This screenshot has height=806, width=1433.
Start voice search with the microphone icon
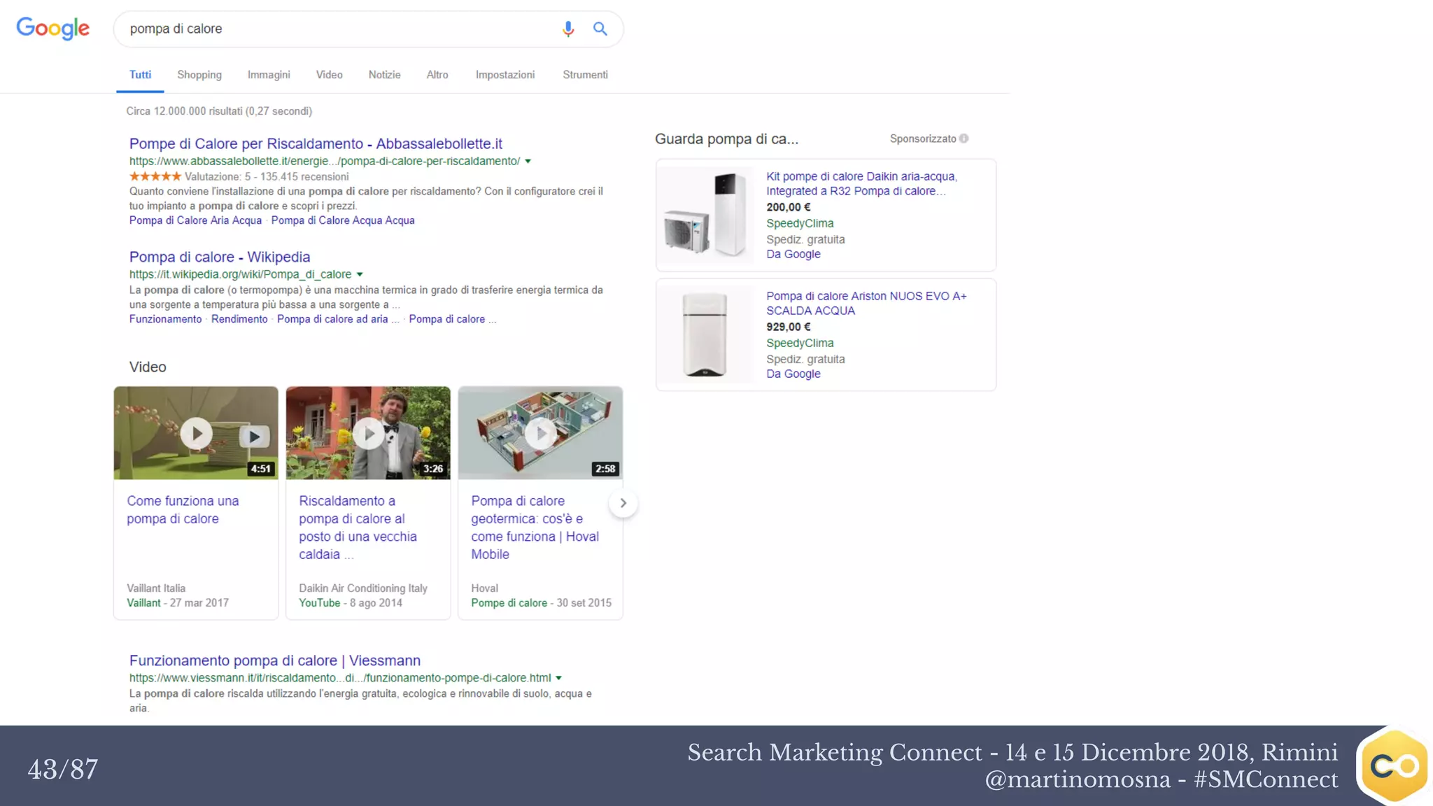pos(568,29)
